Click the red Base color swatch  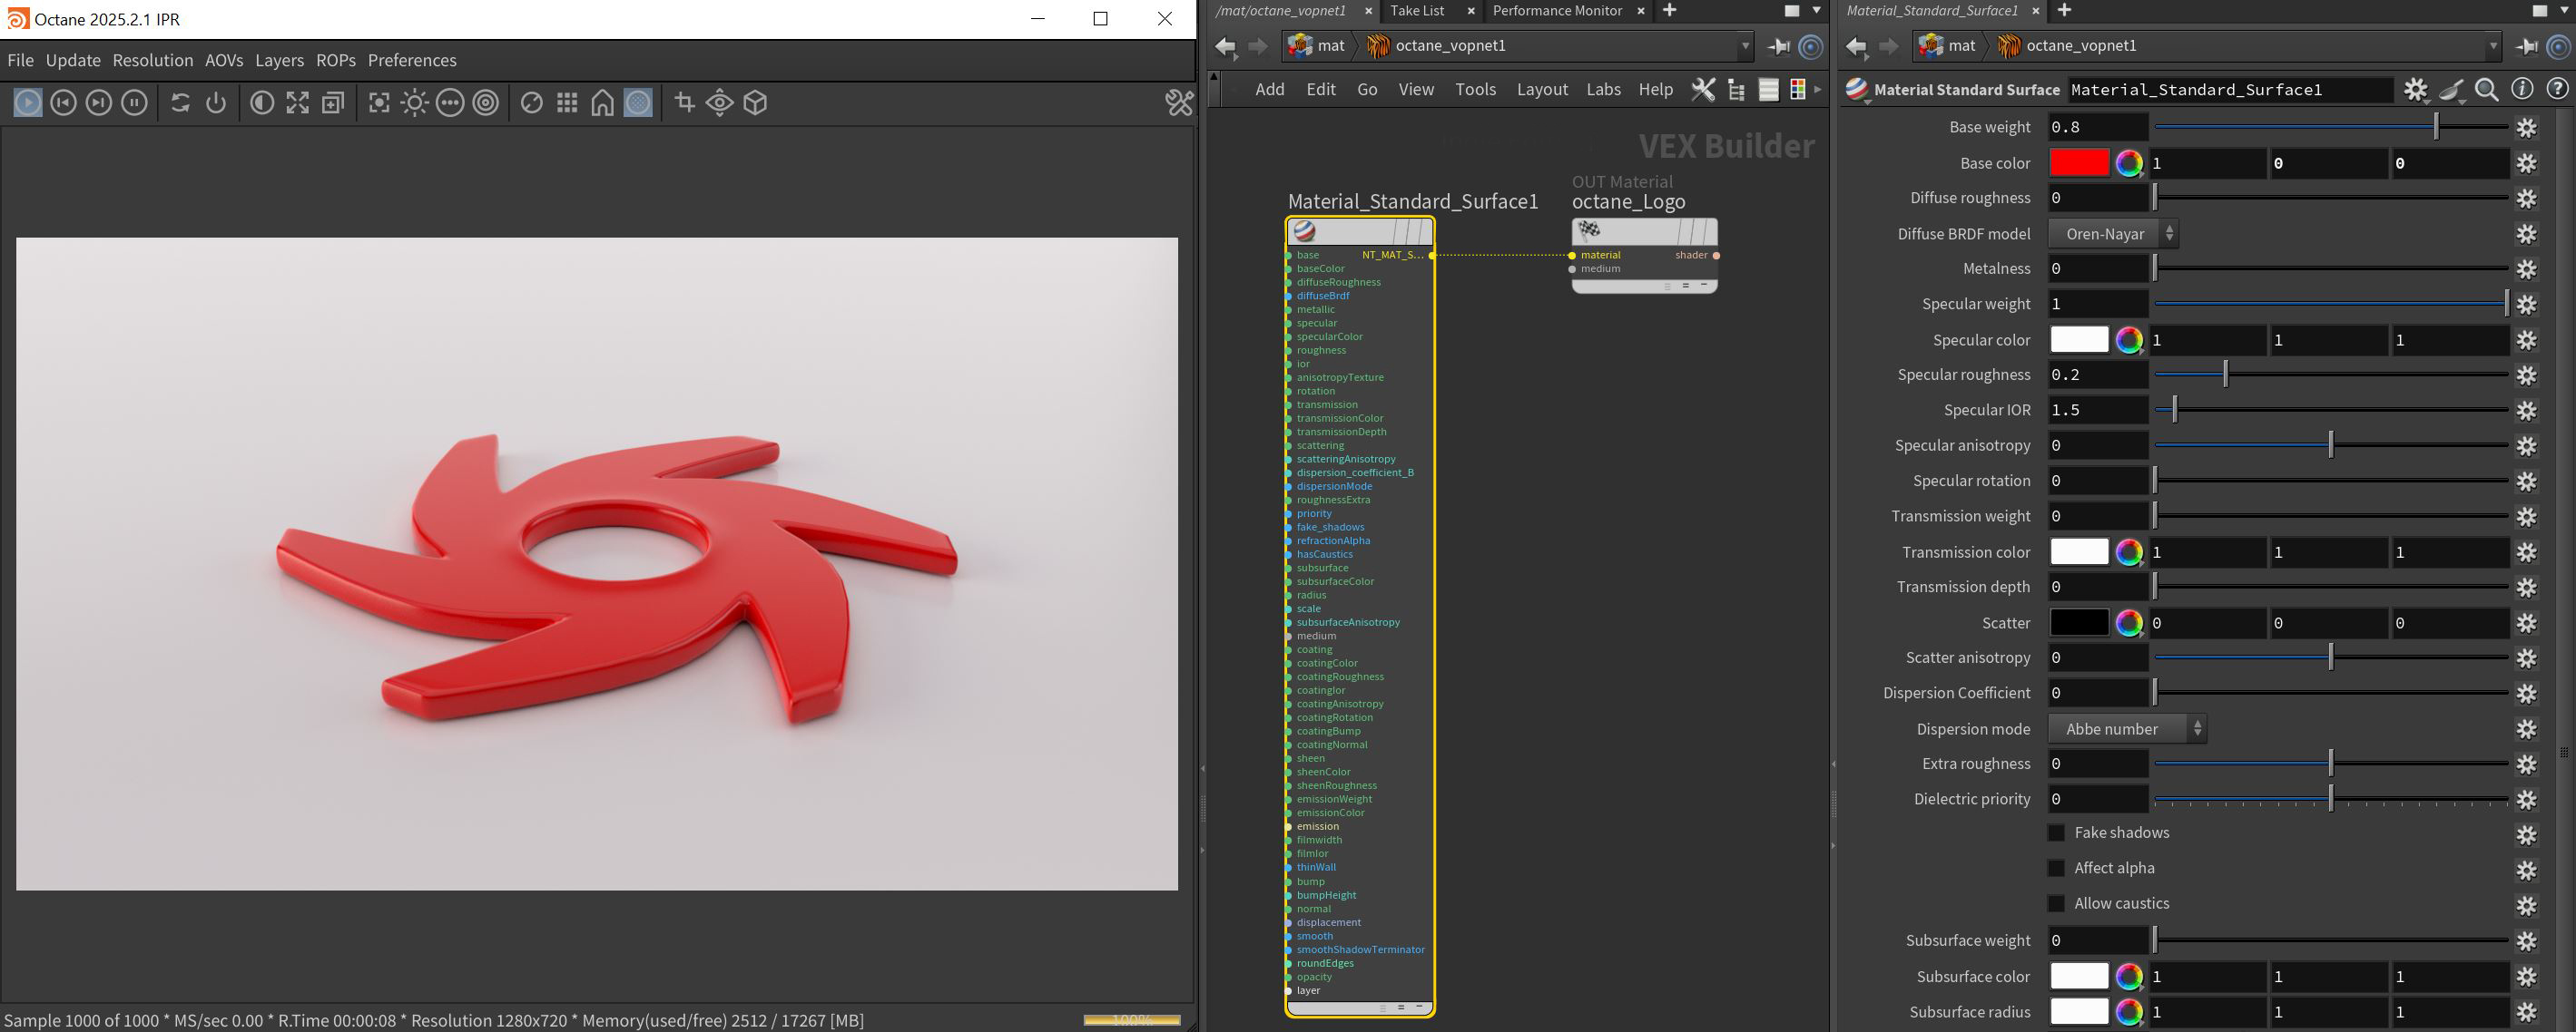pos(2079,163)
